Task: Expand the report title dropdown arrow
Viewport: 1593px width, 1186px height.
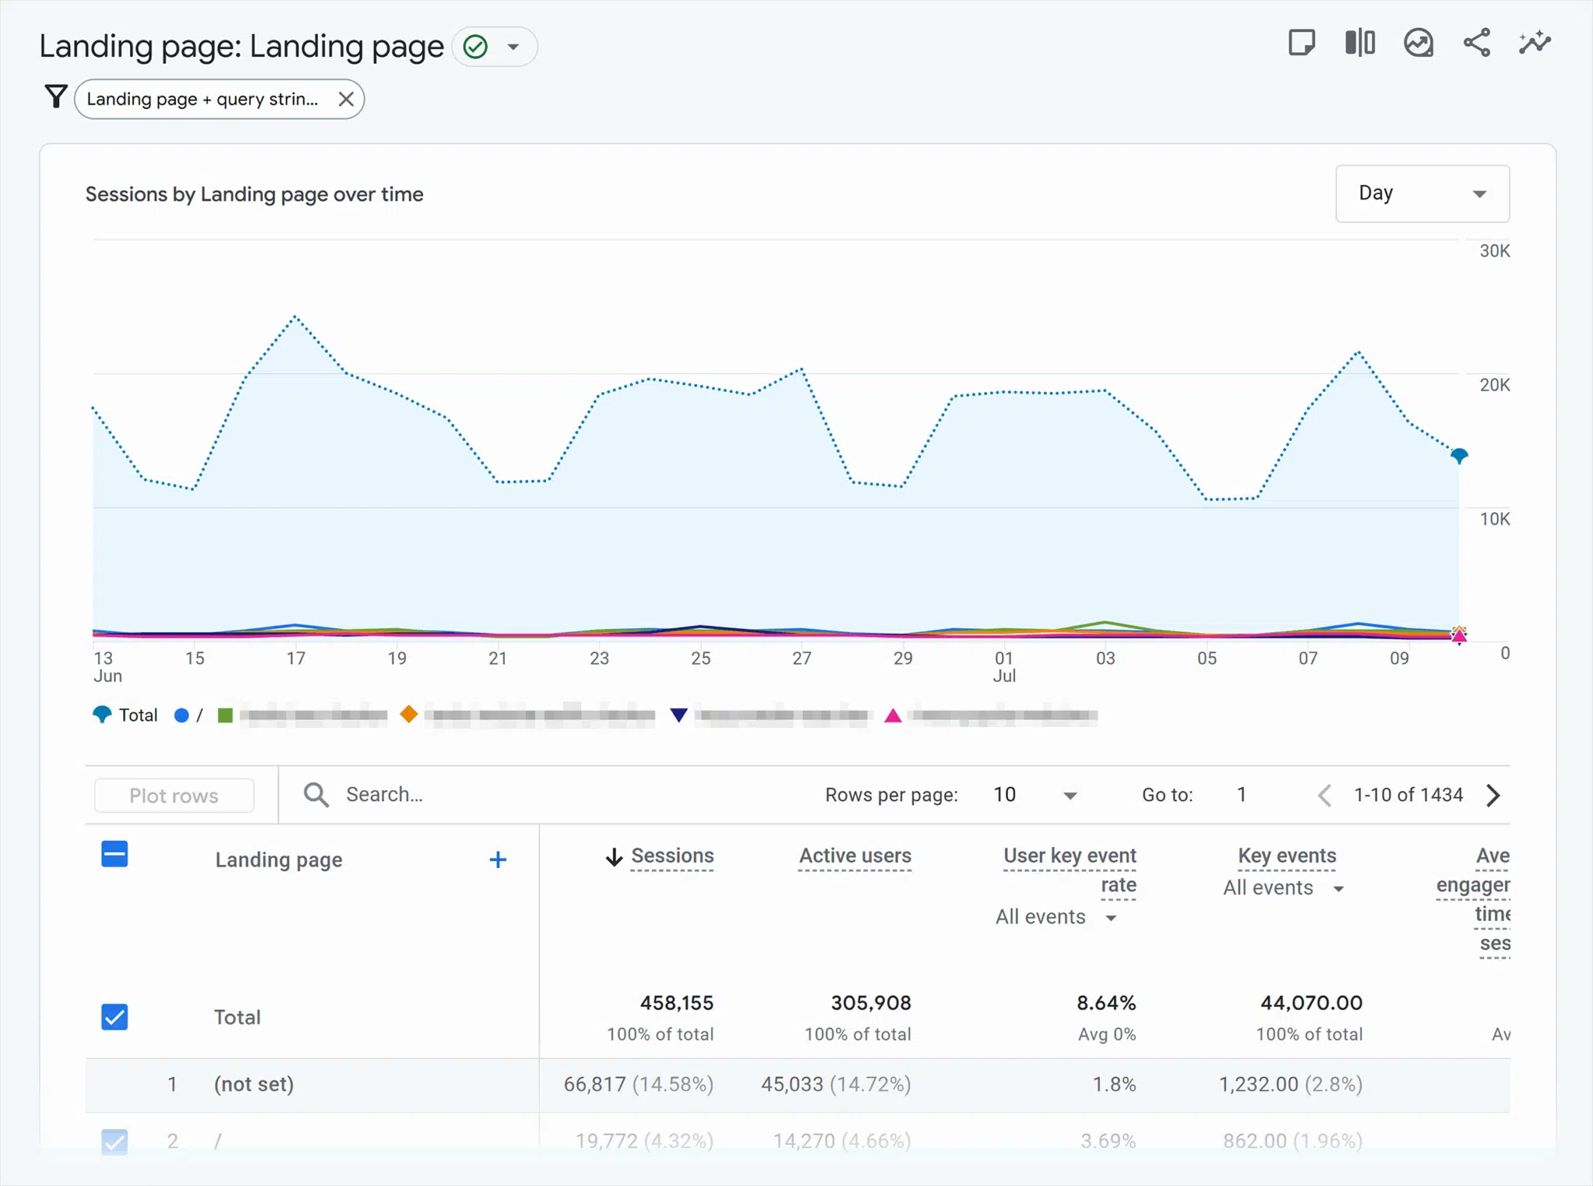Action: coord(513,47)
